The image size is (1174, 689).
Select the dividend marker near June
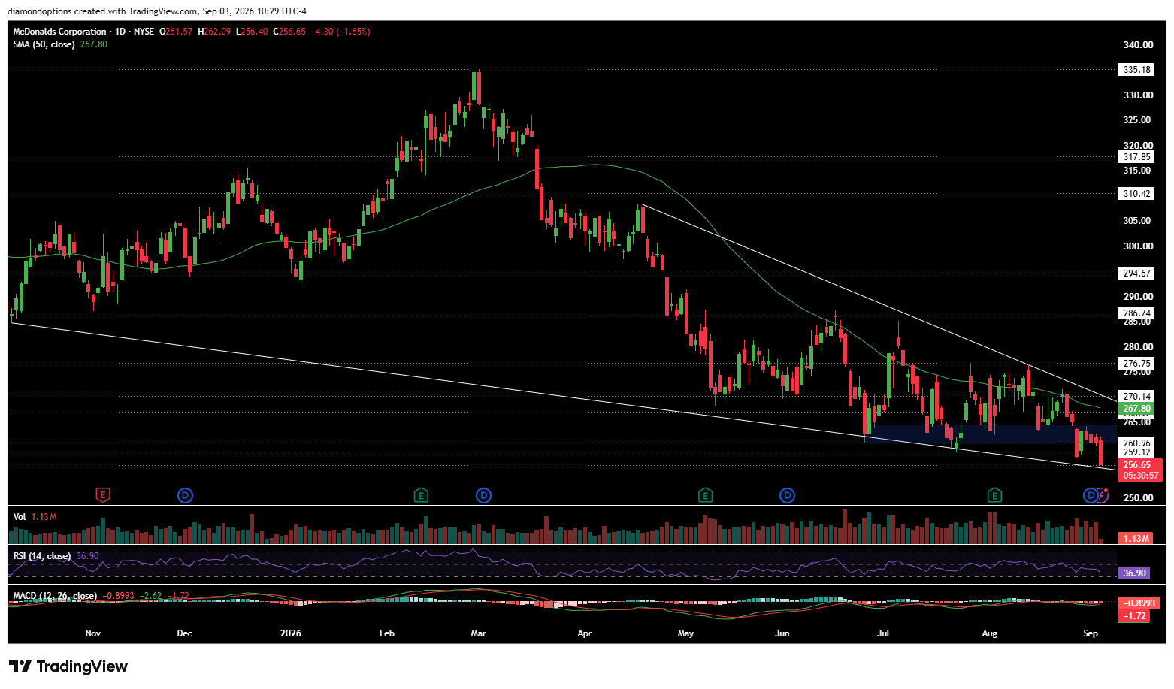click(x=787, y=495)
